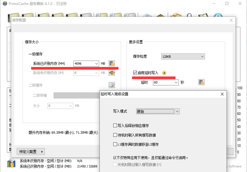Click yellow warning icon beside 启用延时写入
Screen dimensions: 247x172
tap(164, 73)
